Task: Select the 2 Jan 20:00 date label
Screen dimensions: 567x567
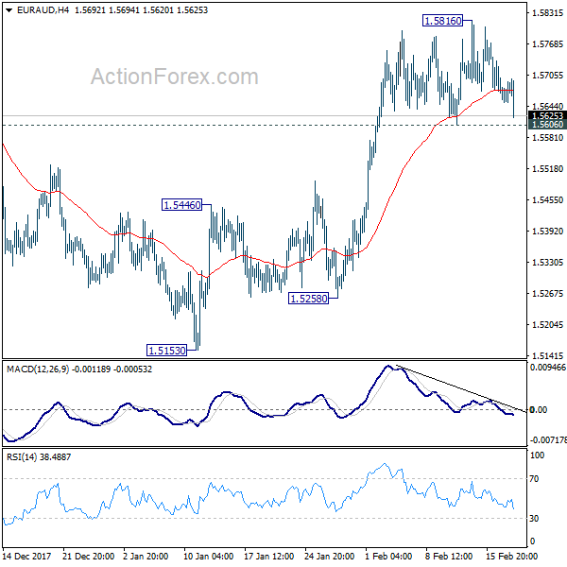Action: click(x=146, y=556)
